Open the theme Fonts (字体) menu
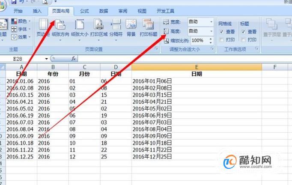 point(21,29)
